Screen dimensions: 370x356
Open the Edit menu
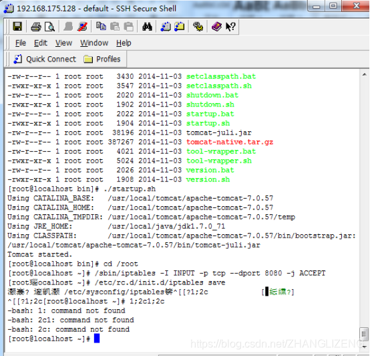pyautogui.click(x=41, y=43)
